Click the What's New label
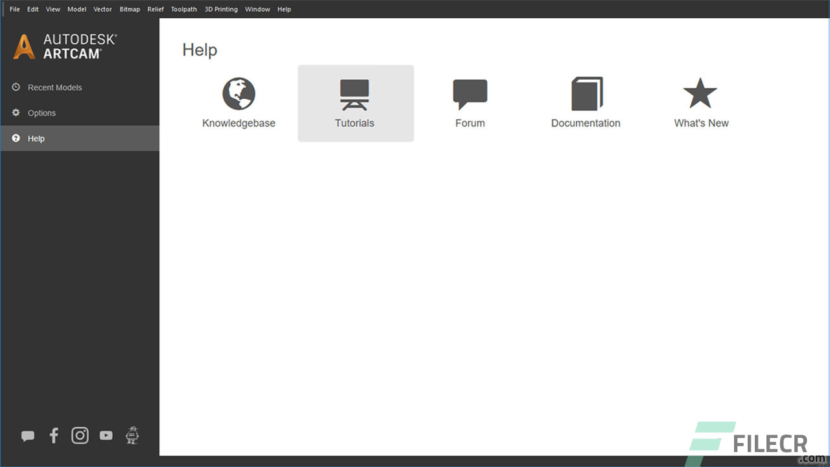Screen dimensions: 830x467 (x=702, y=123)
